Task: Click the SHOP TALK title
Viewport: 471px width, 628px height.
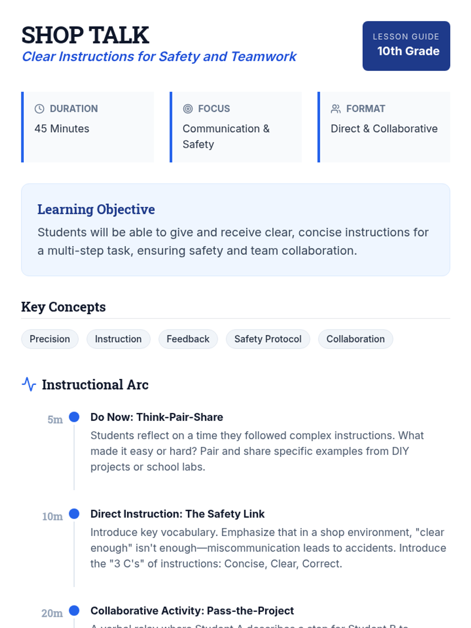Action: pos(85,35)
